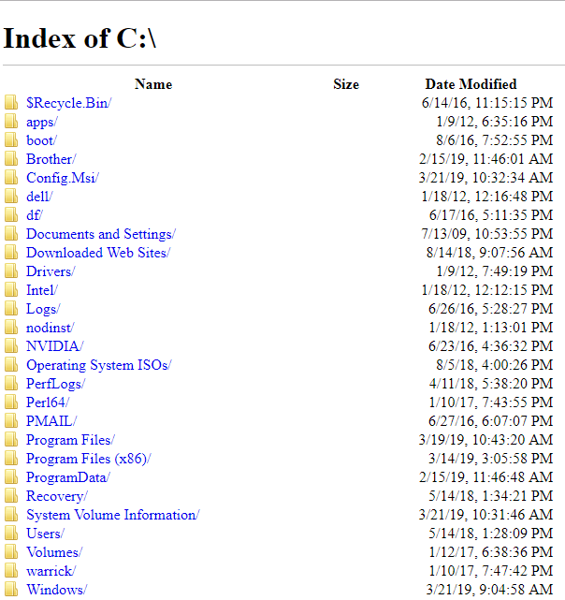Screen dimensions: 565x600
Task: Click folder icon by Documents and Settings/
Action: (x=11, y=234)
